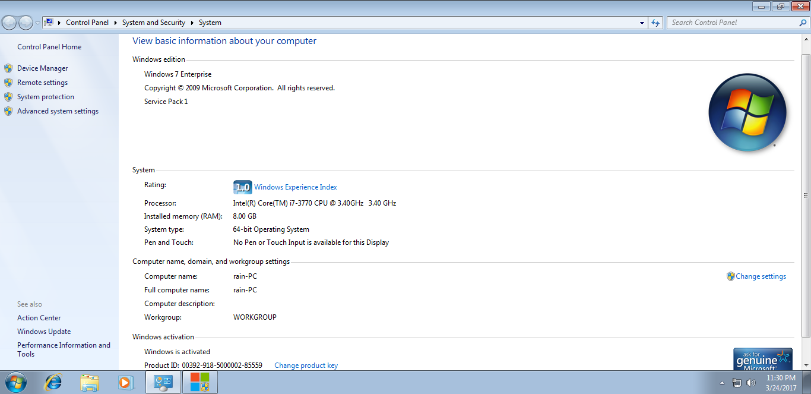811x394 pixels.
Task: Open the Windows Experience Index link
Action: click(296, 187)
